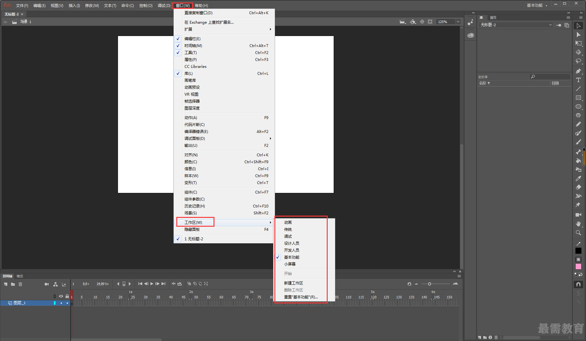The image size is (586, 341).
Task: Click the timeline zoom slider handle
Action: coord(430,284)
